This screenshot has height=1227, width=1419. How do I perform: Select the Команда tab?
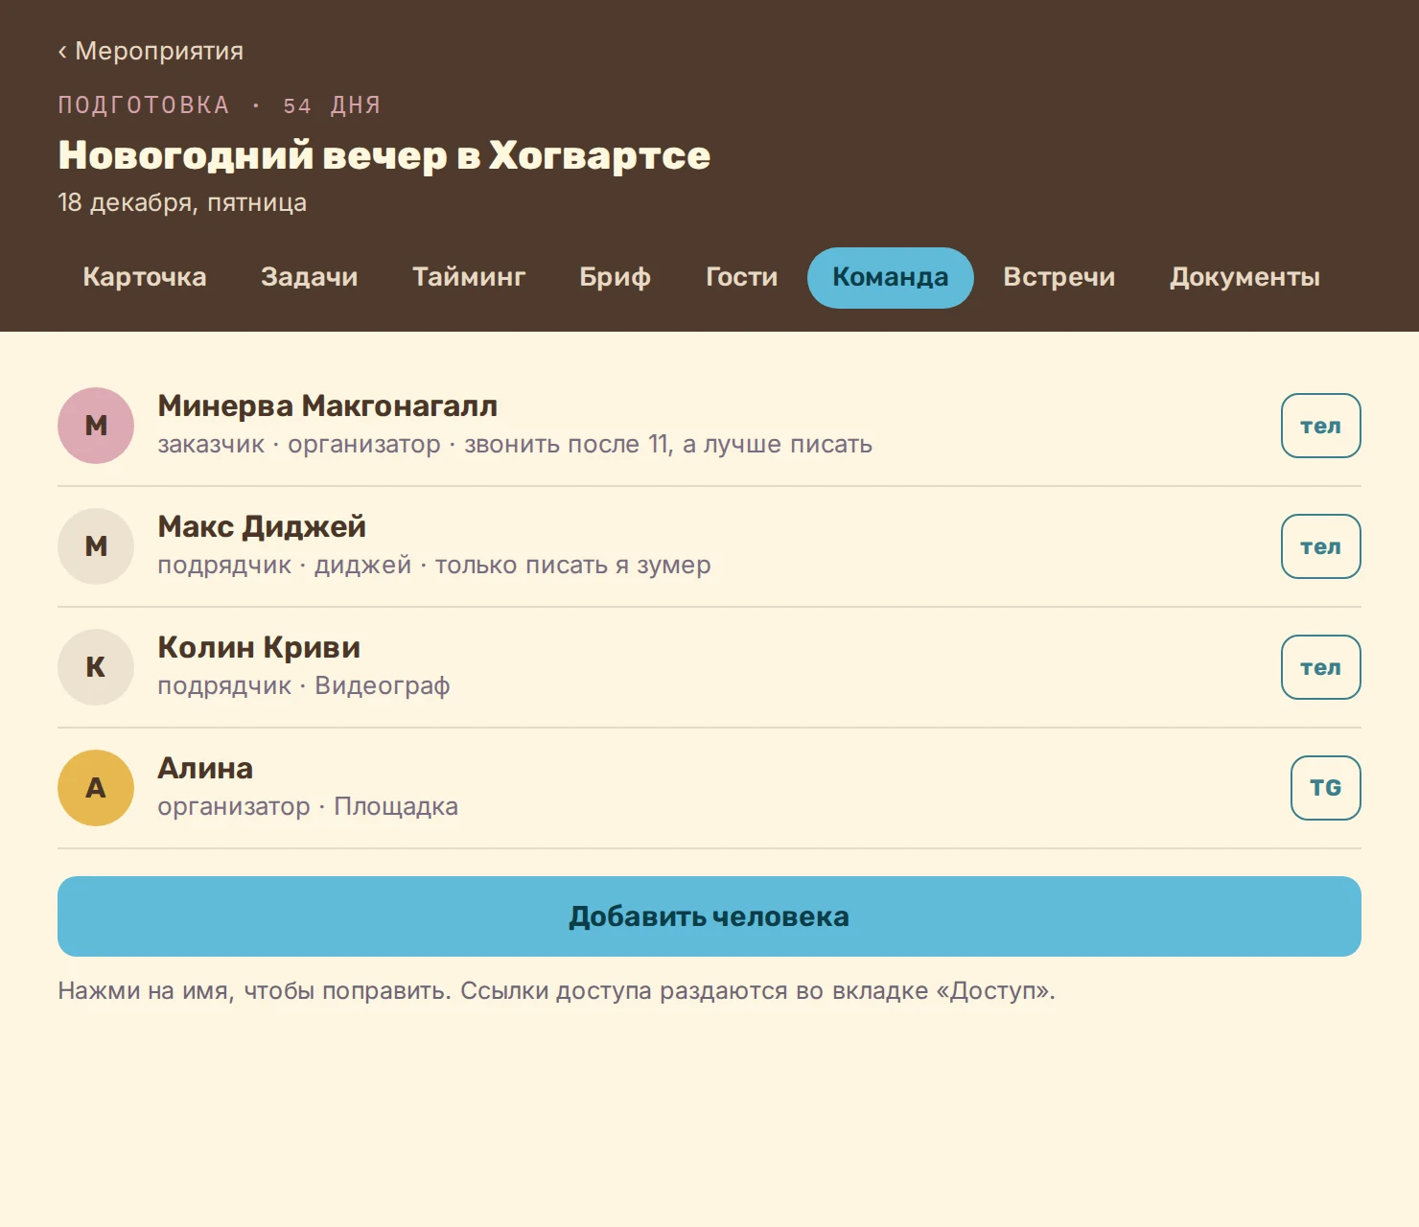[x=891, y=277]
